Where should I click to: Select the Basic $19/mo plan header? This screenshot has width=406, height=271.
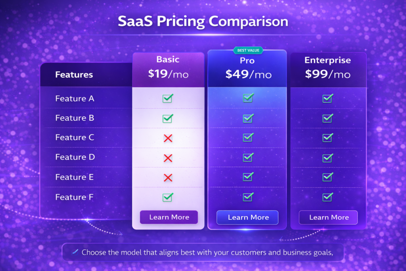[168, 68]
